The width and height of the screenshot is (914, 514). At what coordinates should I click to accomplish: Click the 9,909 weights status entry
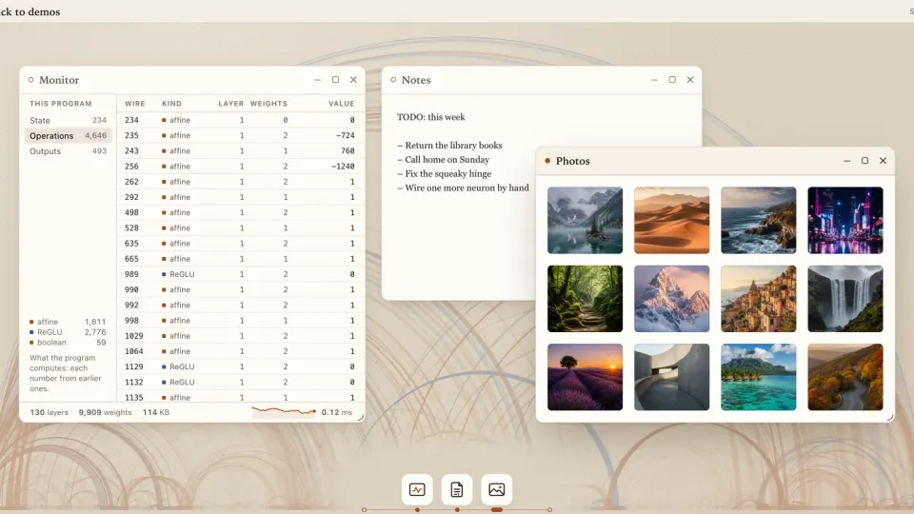click(x=105, y=412)
